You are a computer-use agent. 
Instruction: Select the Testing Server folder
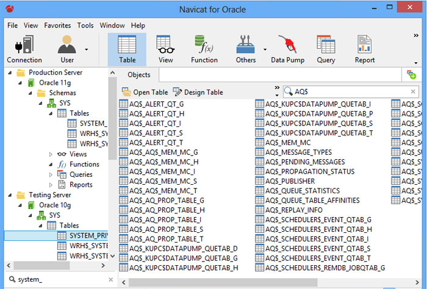point(44,195)
